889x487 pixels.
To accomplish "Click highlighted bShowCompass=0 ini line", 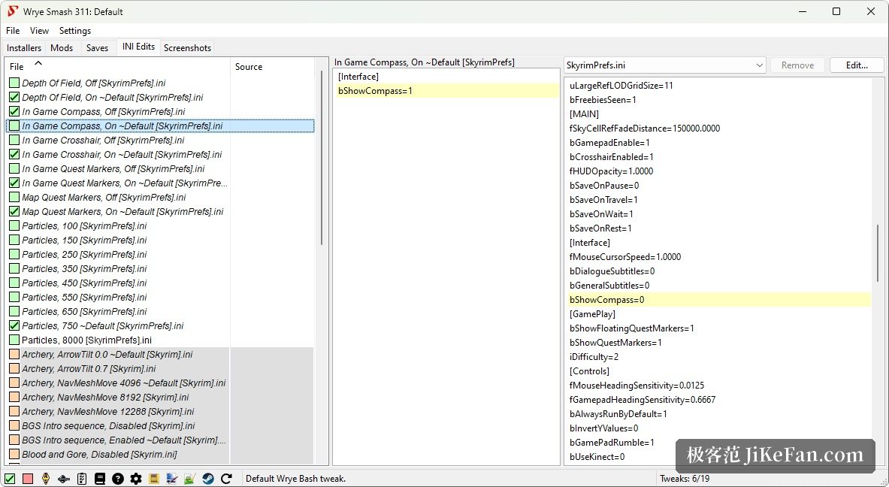I will (x=719, y=299).
